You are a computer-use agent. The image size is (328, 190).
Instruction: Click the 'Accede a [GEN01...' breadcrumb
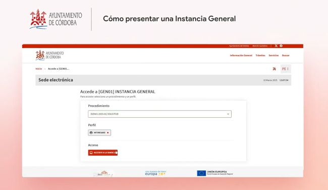pos(59,69)
